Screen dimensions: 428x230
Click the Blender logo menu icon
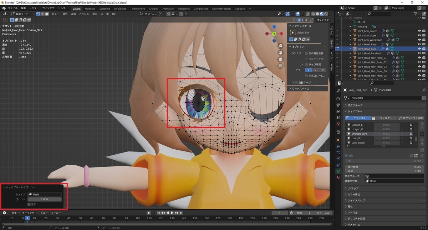point(4,8)
